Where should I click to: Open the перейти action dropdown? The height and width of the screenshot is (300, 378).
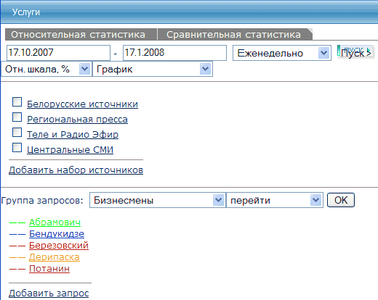(275, 200)
